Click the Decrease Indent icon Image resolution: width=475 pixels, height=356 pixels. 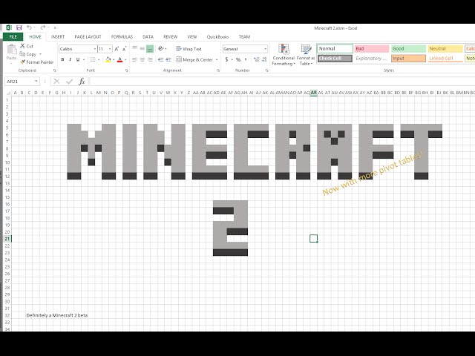coord(161,59)
